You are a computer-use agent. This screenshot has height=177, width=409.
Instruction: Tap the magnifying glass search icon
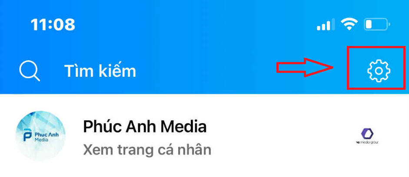[30, 71]
